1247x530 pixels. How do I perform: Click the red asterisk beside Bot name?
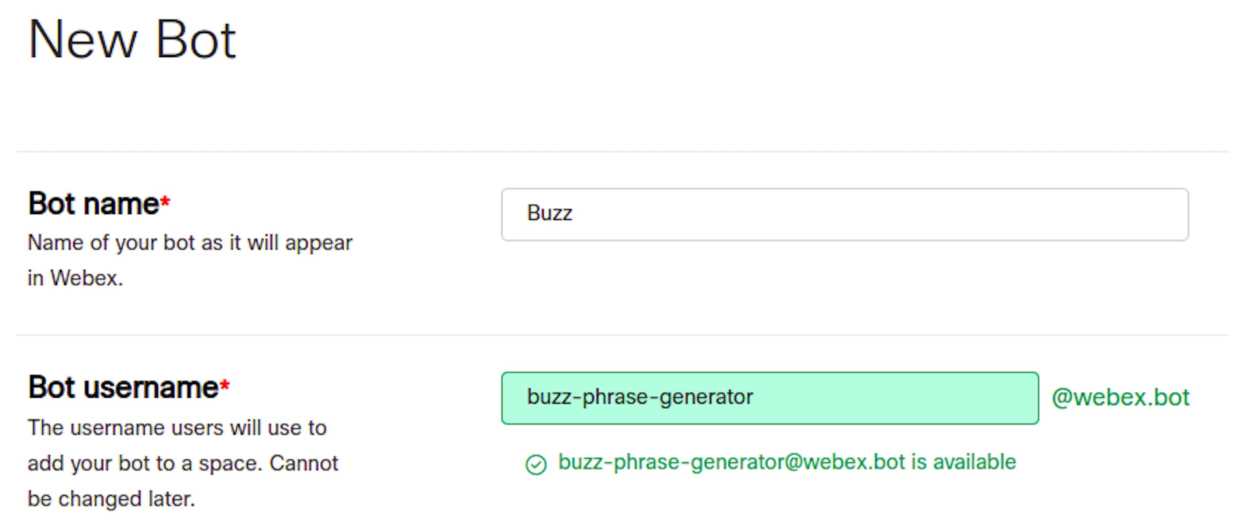[x=166, y=202]
